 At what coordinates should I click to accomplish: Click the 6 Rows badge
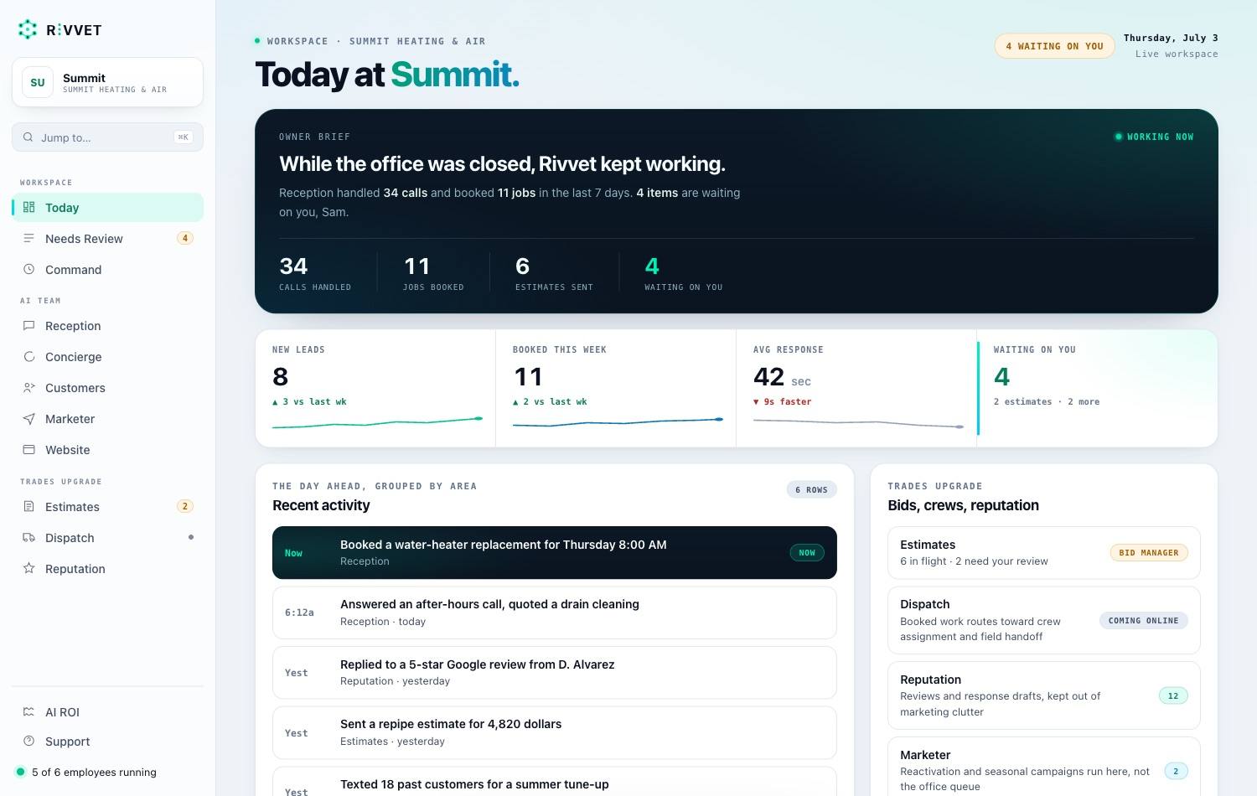[x=811, y=489]
